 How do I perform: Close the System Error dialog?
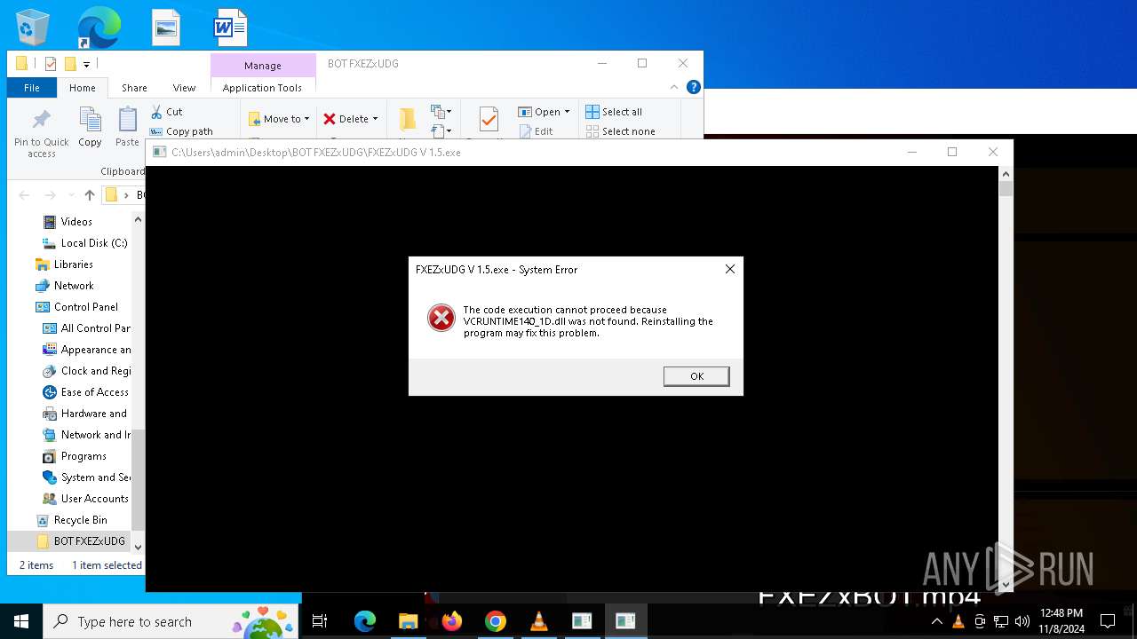[730, 269]
